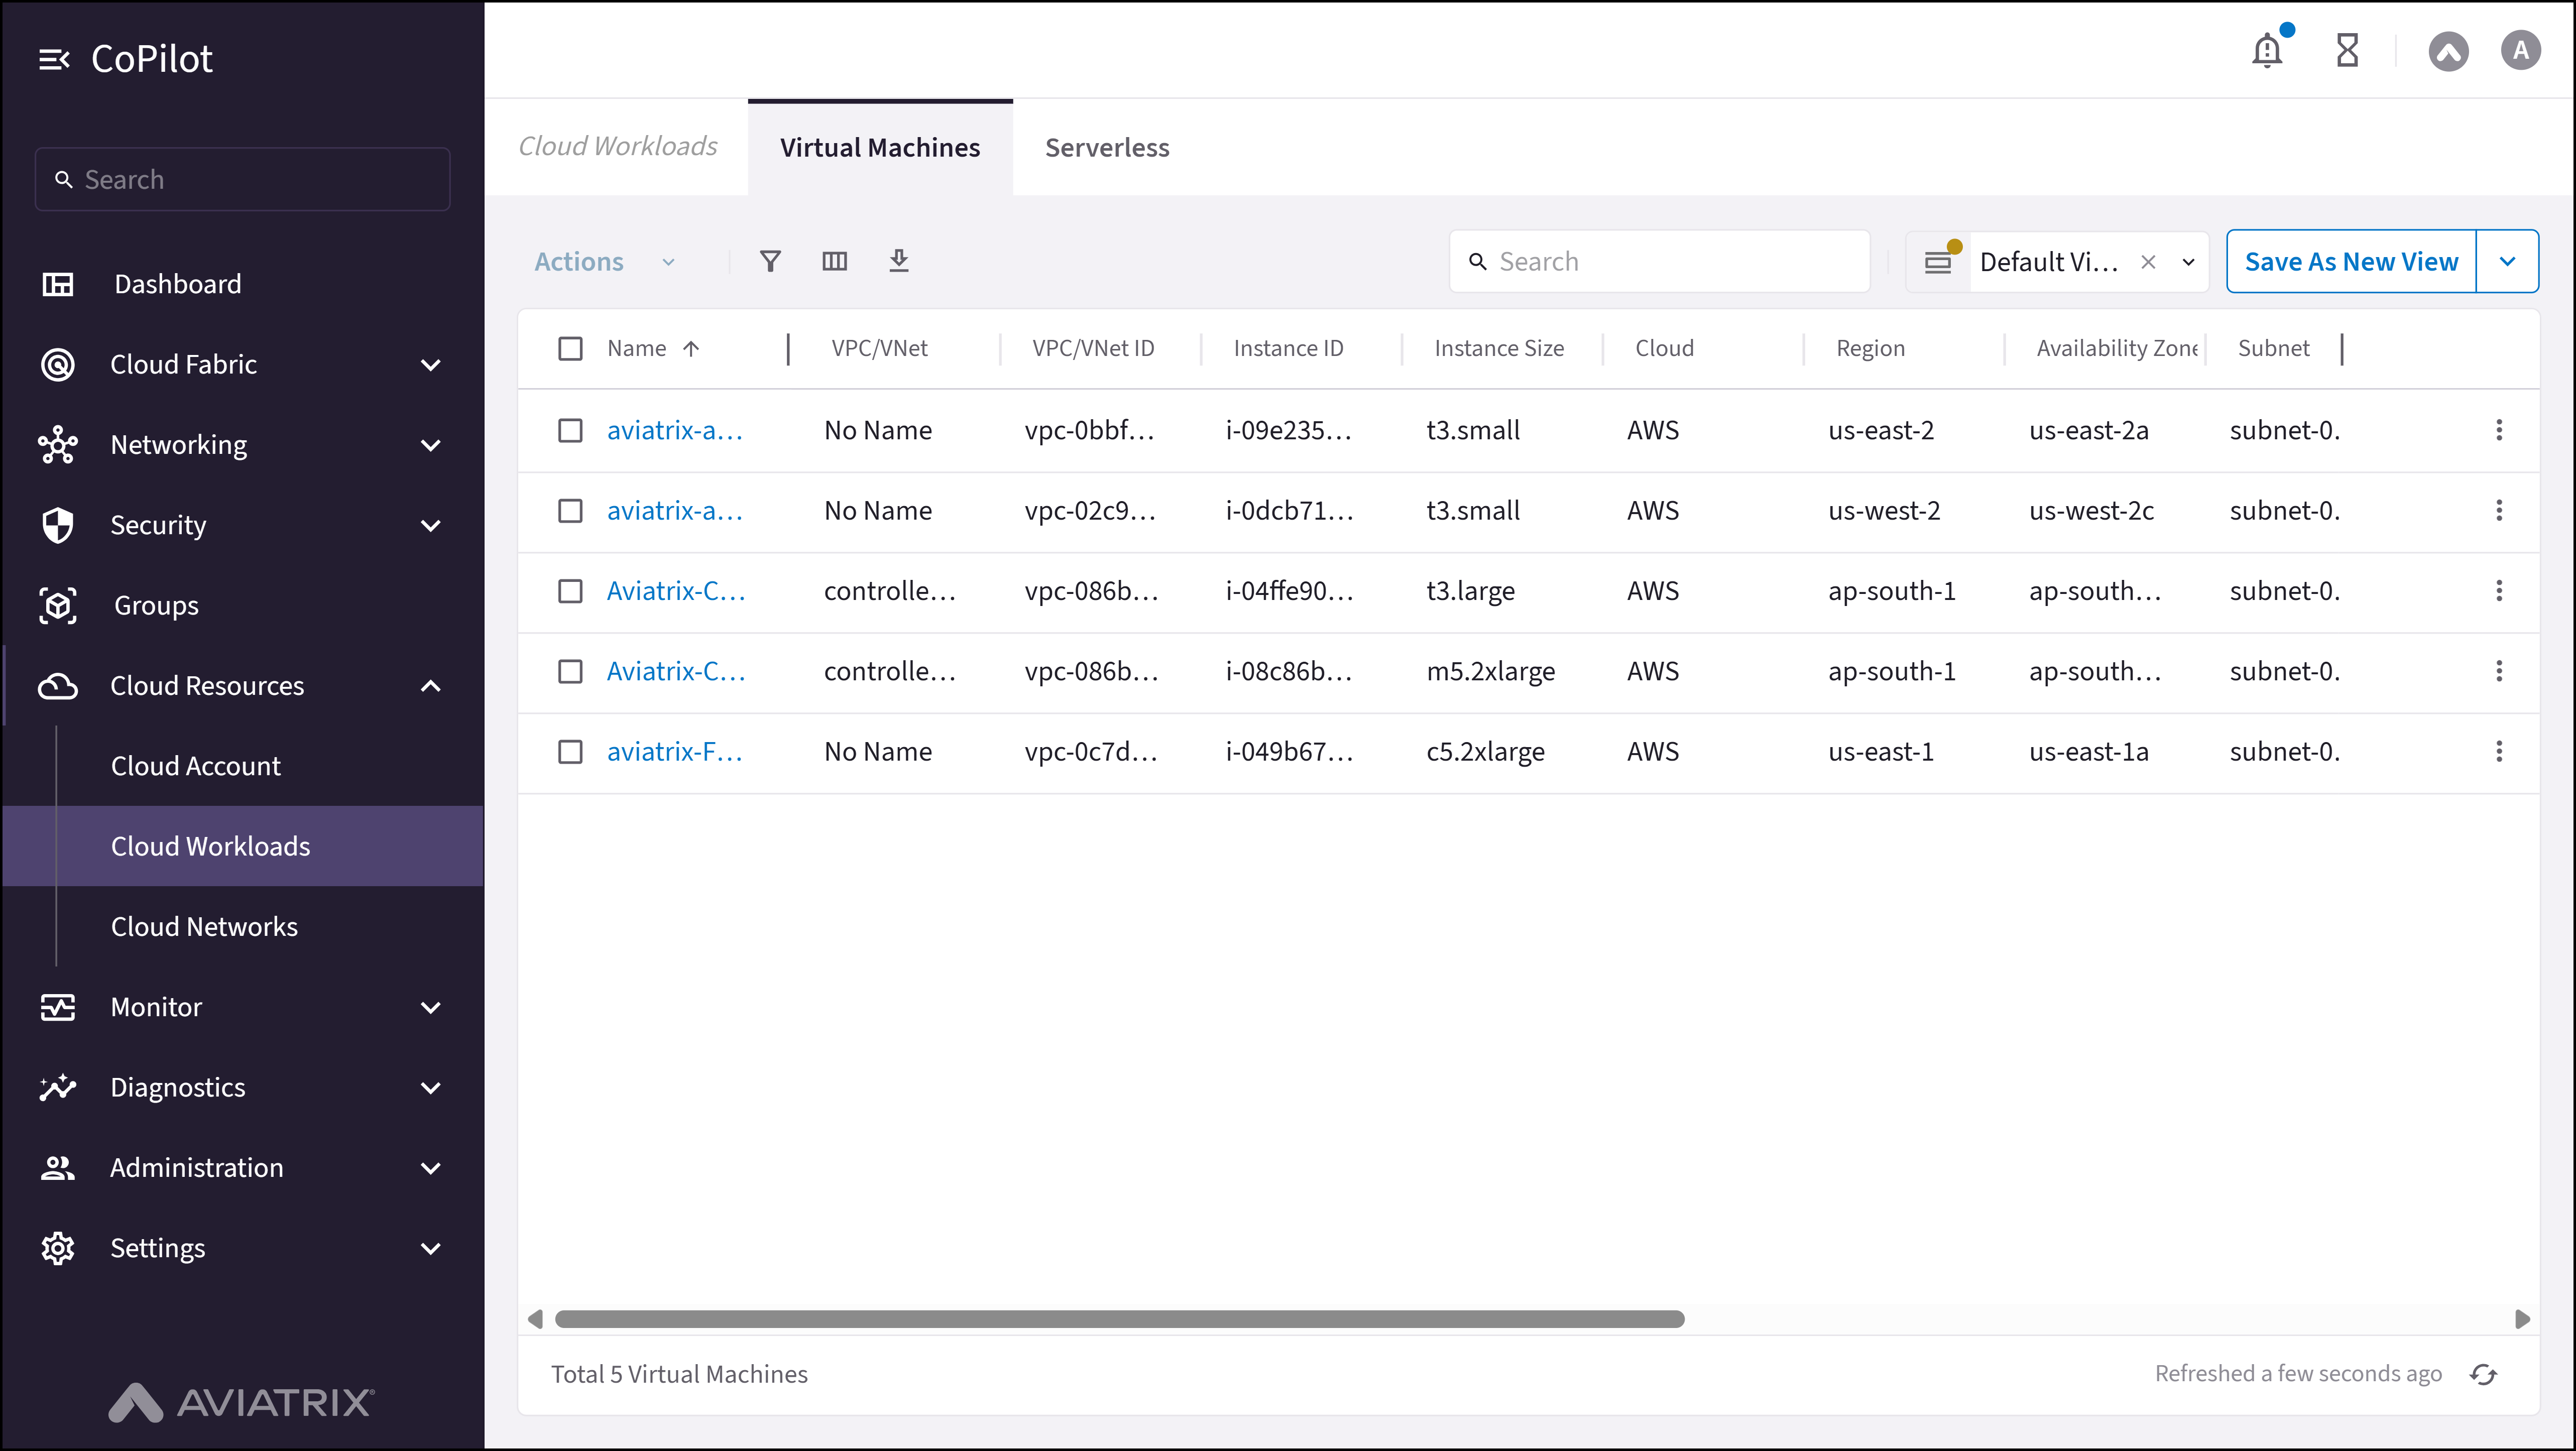Open the aviatrix-F virtual machine link
The height and width of the screenshot is (1451, 2576).
tap(675, 752)
